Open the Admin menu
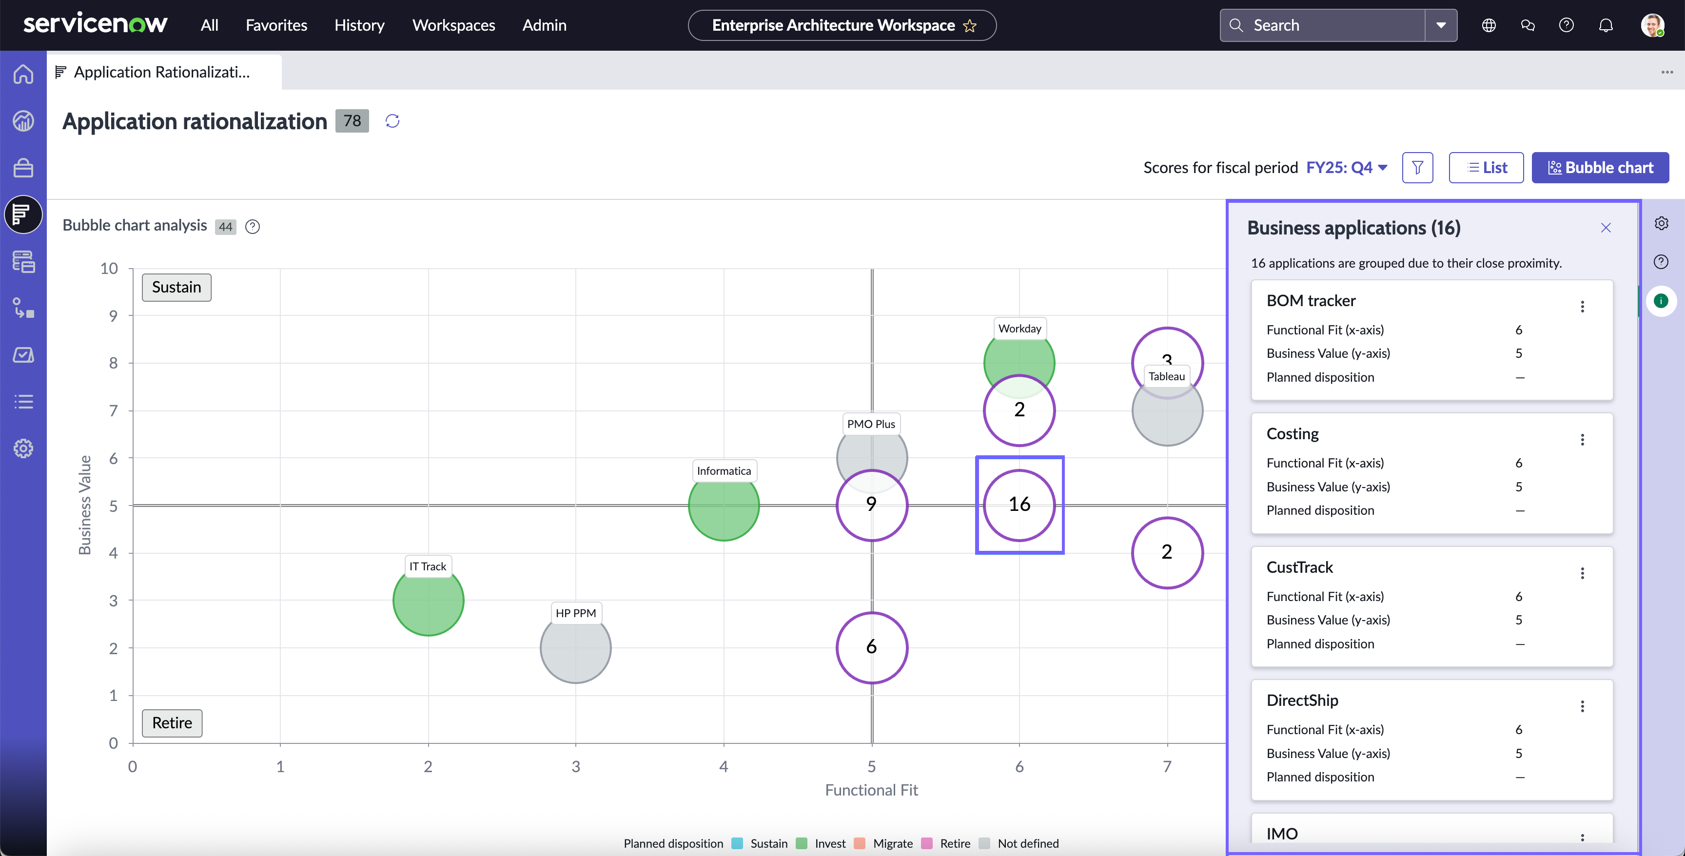 (544, 25)
